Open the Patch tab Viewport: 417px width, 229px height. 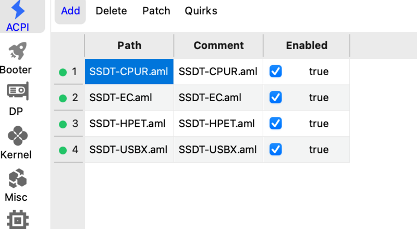coord(156,11)
